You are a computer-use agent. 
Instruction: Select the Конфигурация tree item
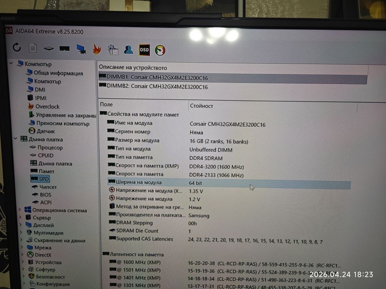tap(50, 284)
